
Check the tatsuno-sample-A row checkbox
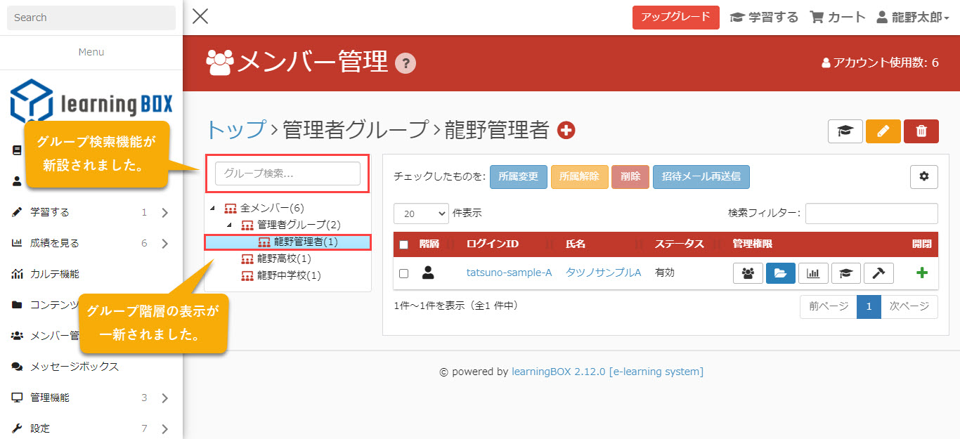(x=403, y=273)
